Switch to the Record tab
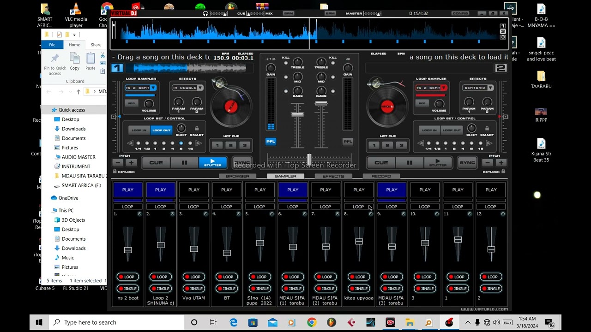591x332 pixels. click(x=381, y=176)
